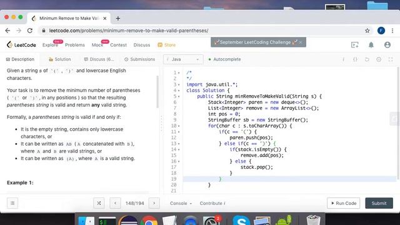Toggle the Autocomplete indicator
Image resolution: width=400 pixels, height=225 pixels.
[x=224, y=59]
